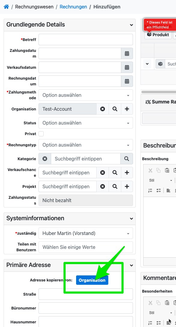176x327 pixels.
Task: Open calendar picker for Zahlungsdatum
Action: (127, 53)
